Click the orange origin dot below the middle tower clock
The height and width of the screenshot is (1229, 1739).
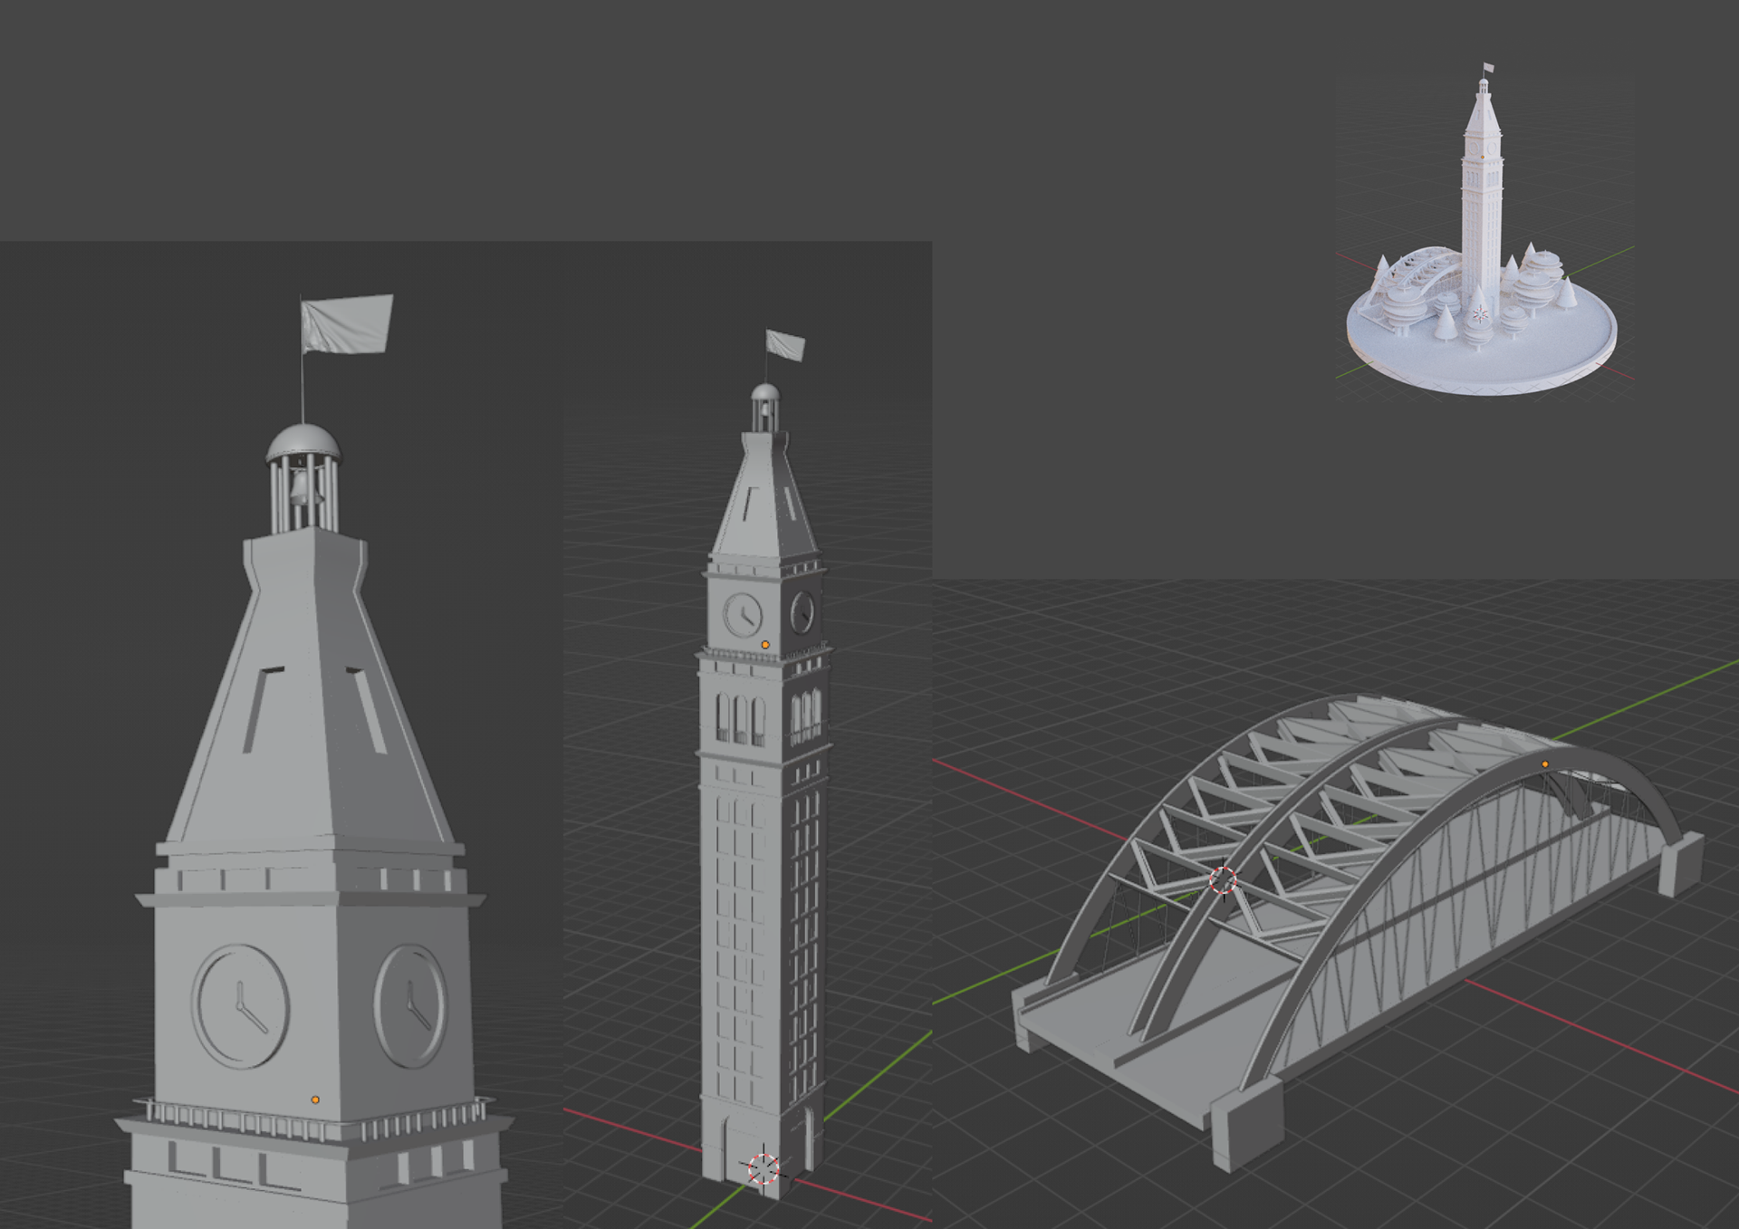click(x=765, y=645)
